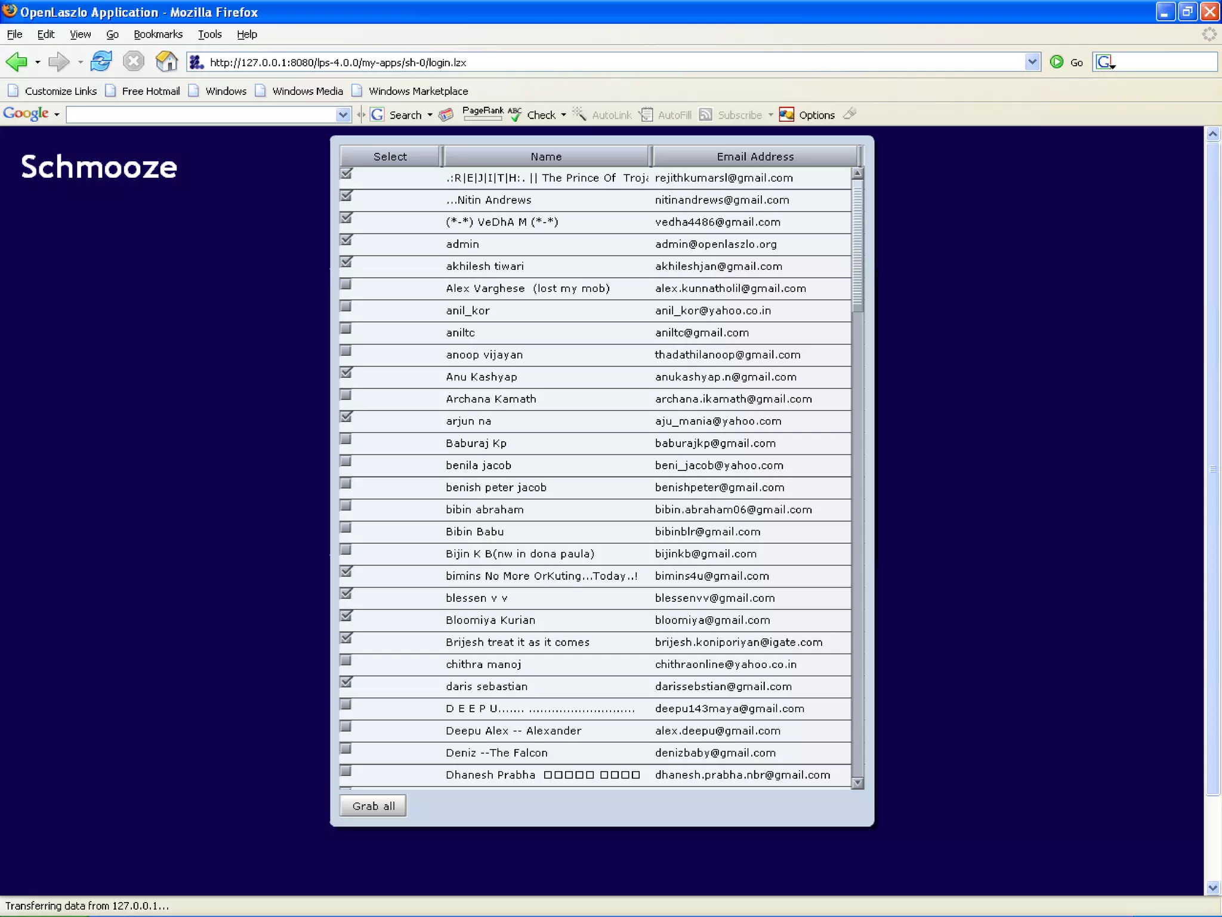Check the box for Alex Varghese
1222x917 pixels.
pos(345,285)
